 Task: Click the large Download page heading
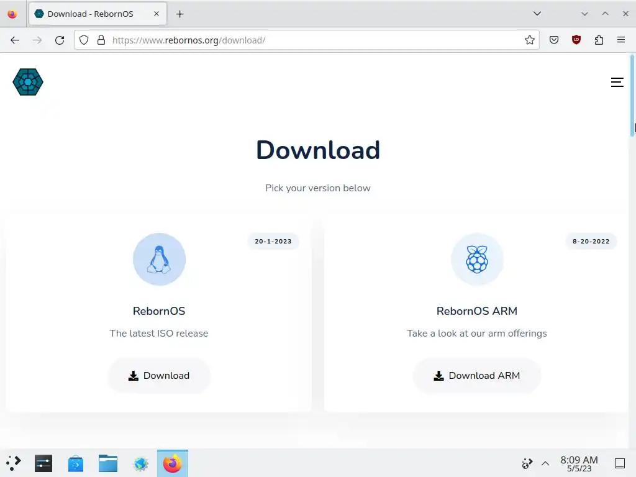[318, 150]
